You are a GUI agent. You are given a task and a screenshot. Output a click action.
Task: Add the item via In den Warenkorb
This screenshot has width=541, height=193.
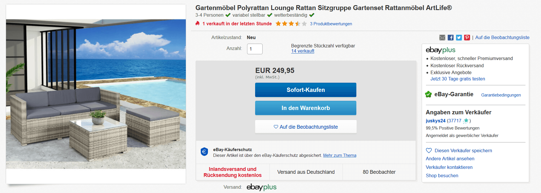(305, 108)
